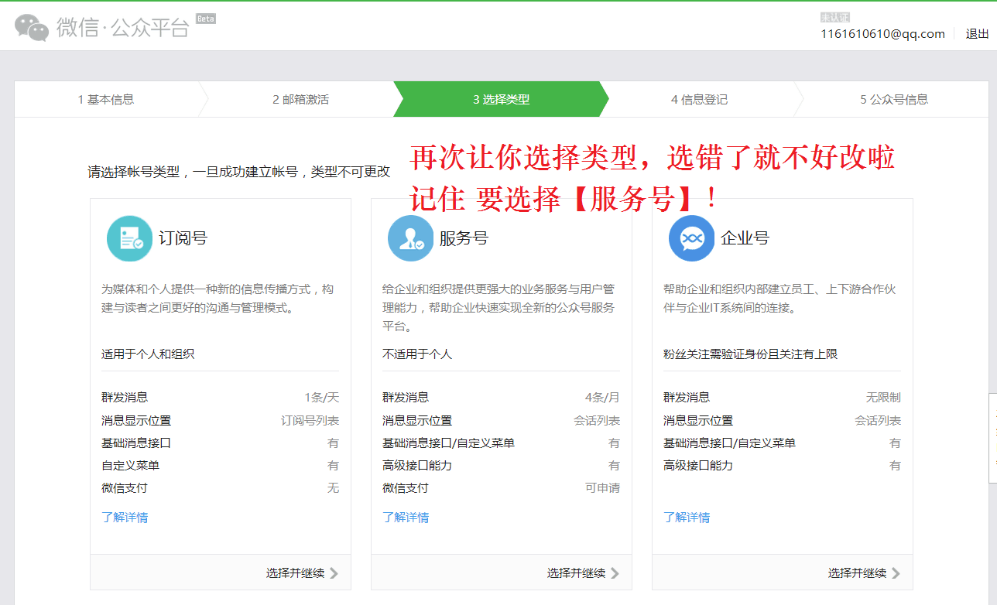Screen dimensions: 997x605
Task: Click 高级接口能力 label in 企业号 card
Action: pyautogui.click(x=698, y=466)
